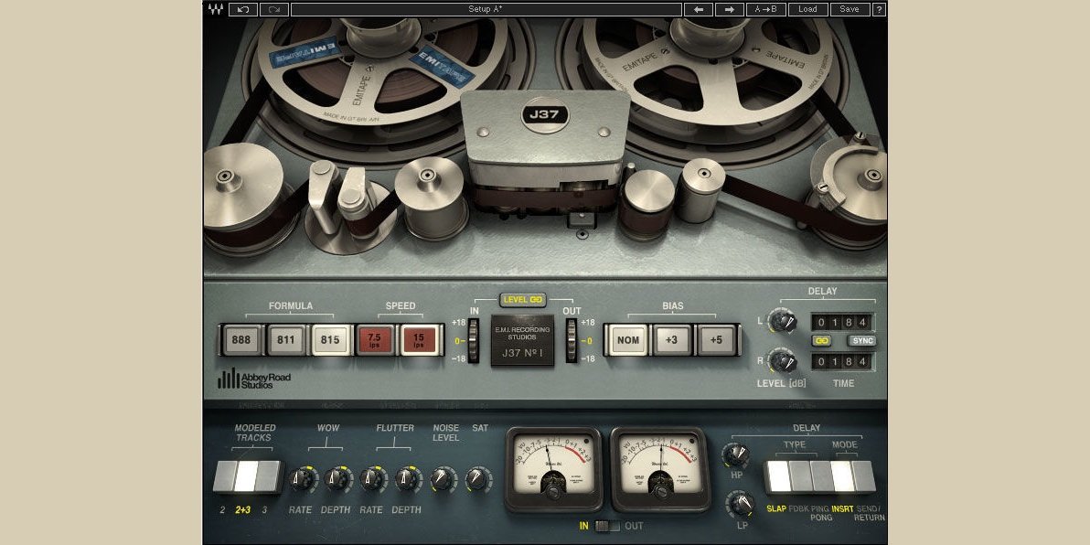Select the FDBK delay type
The height and width of the screenshot is (545, 1090).
pos(797,476)
